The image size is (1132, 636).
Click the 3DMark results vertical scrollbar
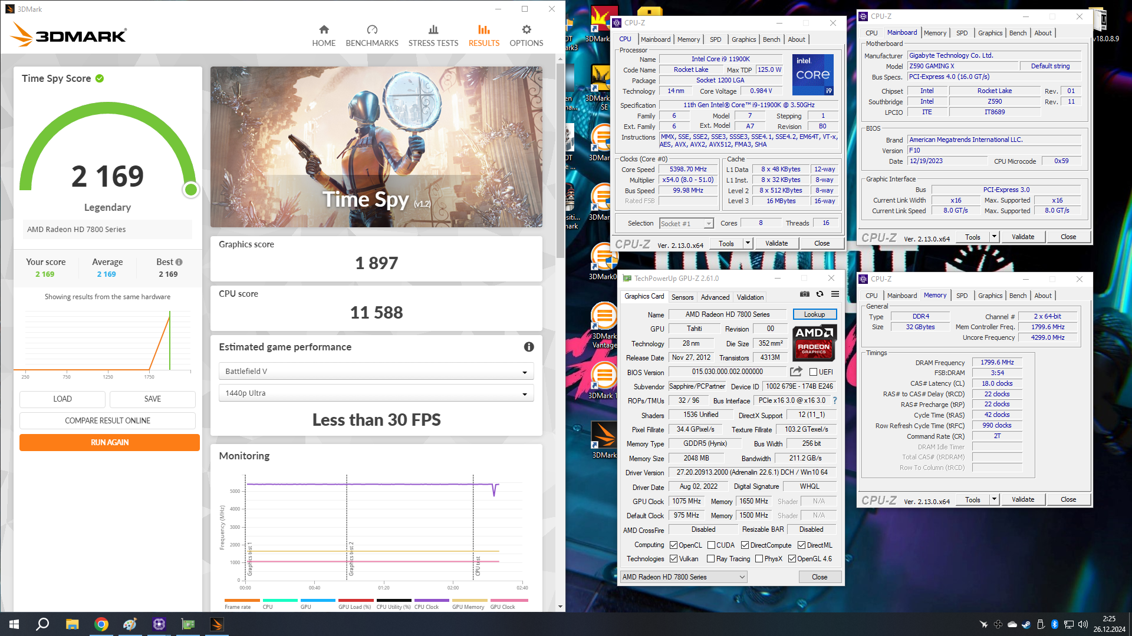tap(560, 160)
